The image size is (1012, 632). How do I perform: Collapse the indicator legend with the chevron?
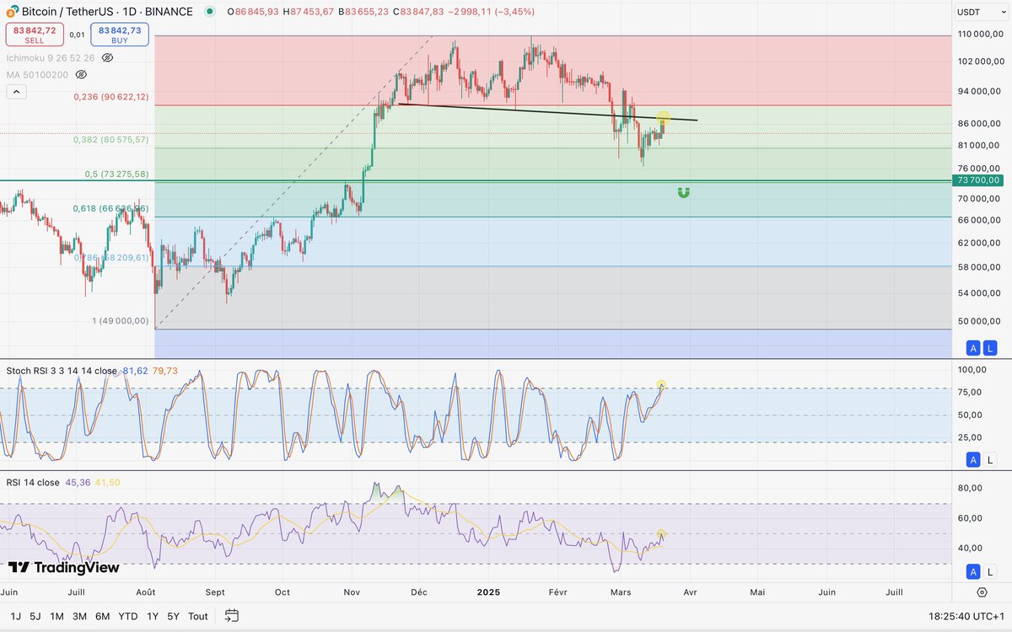15,93
